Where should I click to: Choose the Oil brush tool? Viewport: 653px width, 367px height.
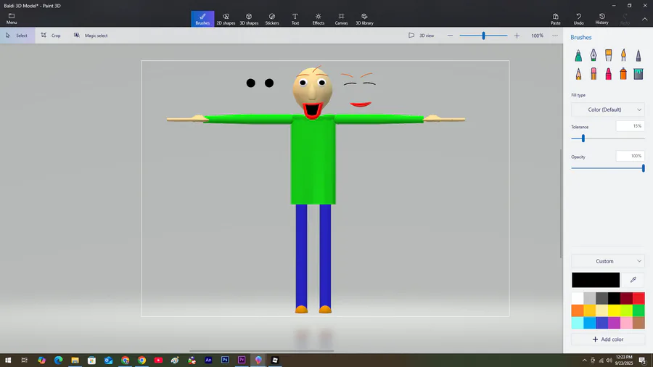tap(609, 55)
